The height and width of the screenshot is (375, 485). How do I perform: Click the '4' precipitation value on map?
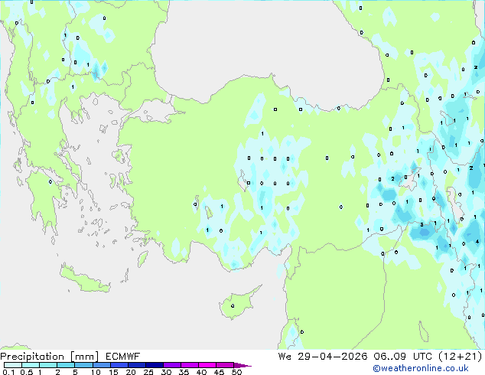pos(477,242)
